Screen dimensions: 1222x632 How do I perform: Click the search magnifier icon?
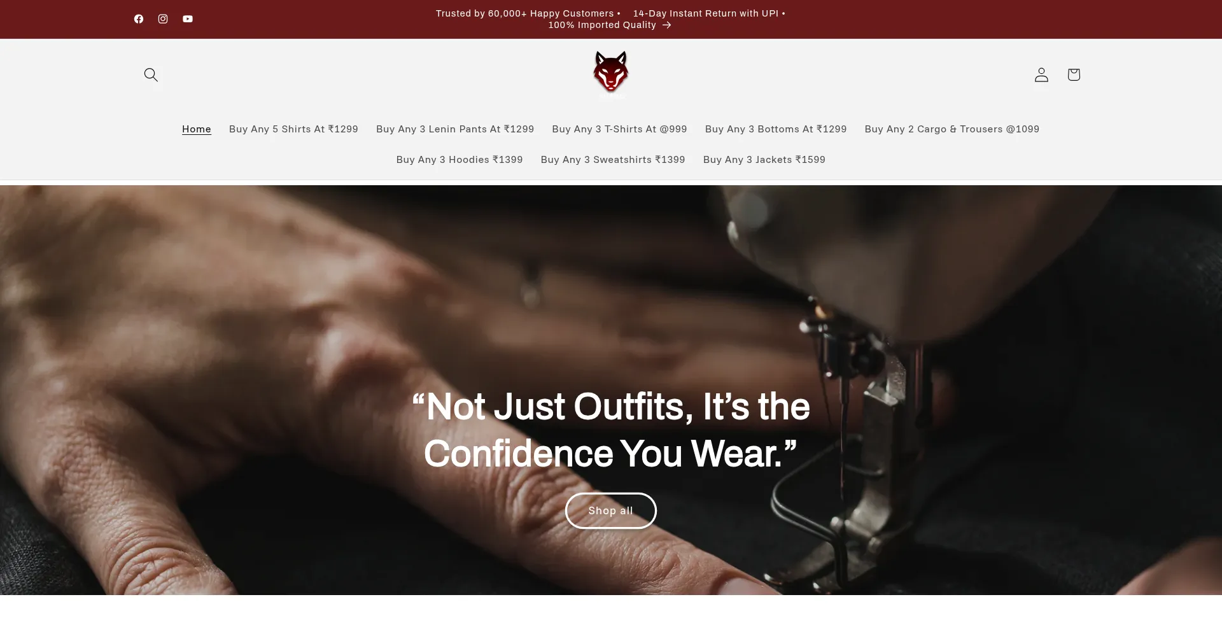click(x=151, y=74)
